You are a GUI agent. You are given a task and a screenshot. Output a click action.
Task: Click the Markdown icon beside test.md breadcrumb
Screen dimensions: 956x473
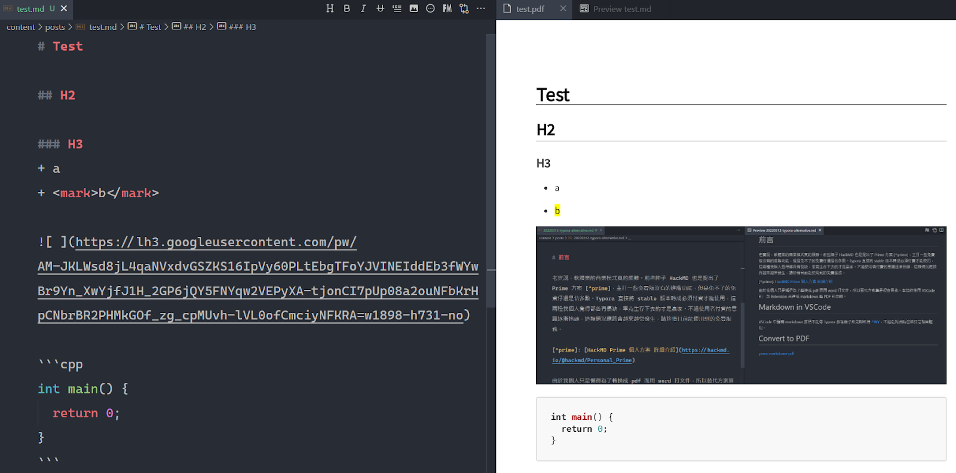pos(81,27)
